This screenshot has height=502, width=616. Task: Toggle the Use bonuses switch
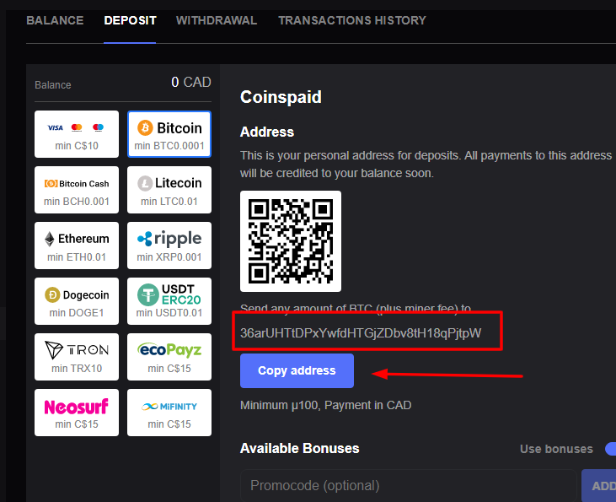(608, 449)
